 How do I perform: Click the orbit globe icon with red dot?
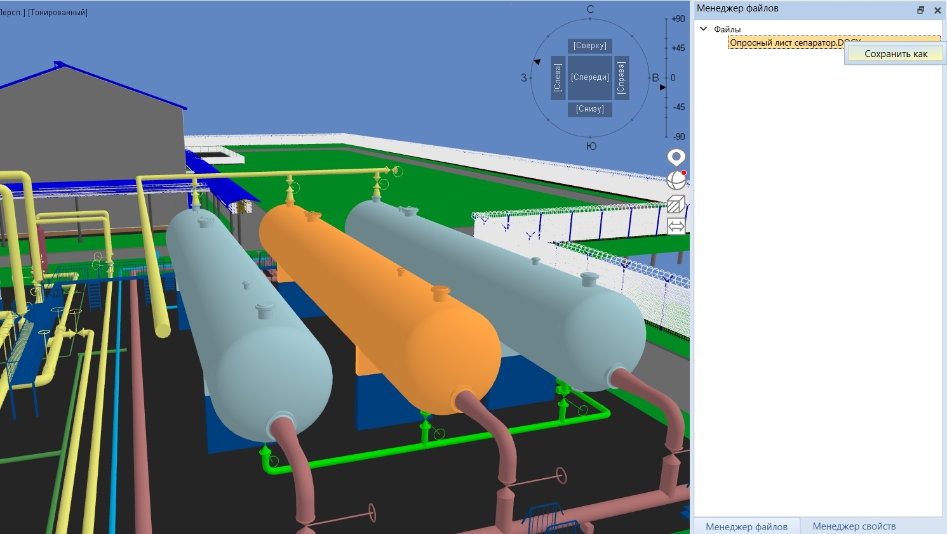(676, 181)
